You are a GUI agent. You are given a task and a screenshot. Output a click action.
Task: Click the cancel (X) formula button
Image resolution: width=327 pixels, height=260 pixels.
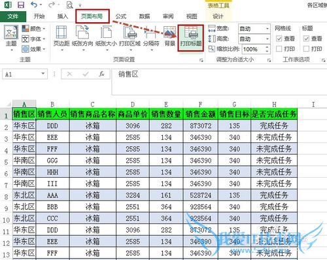coord(69,74)
